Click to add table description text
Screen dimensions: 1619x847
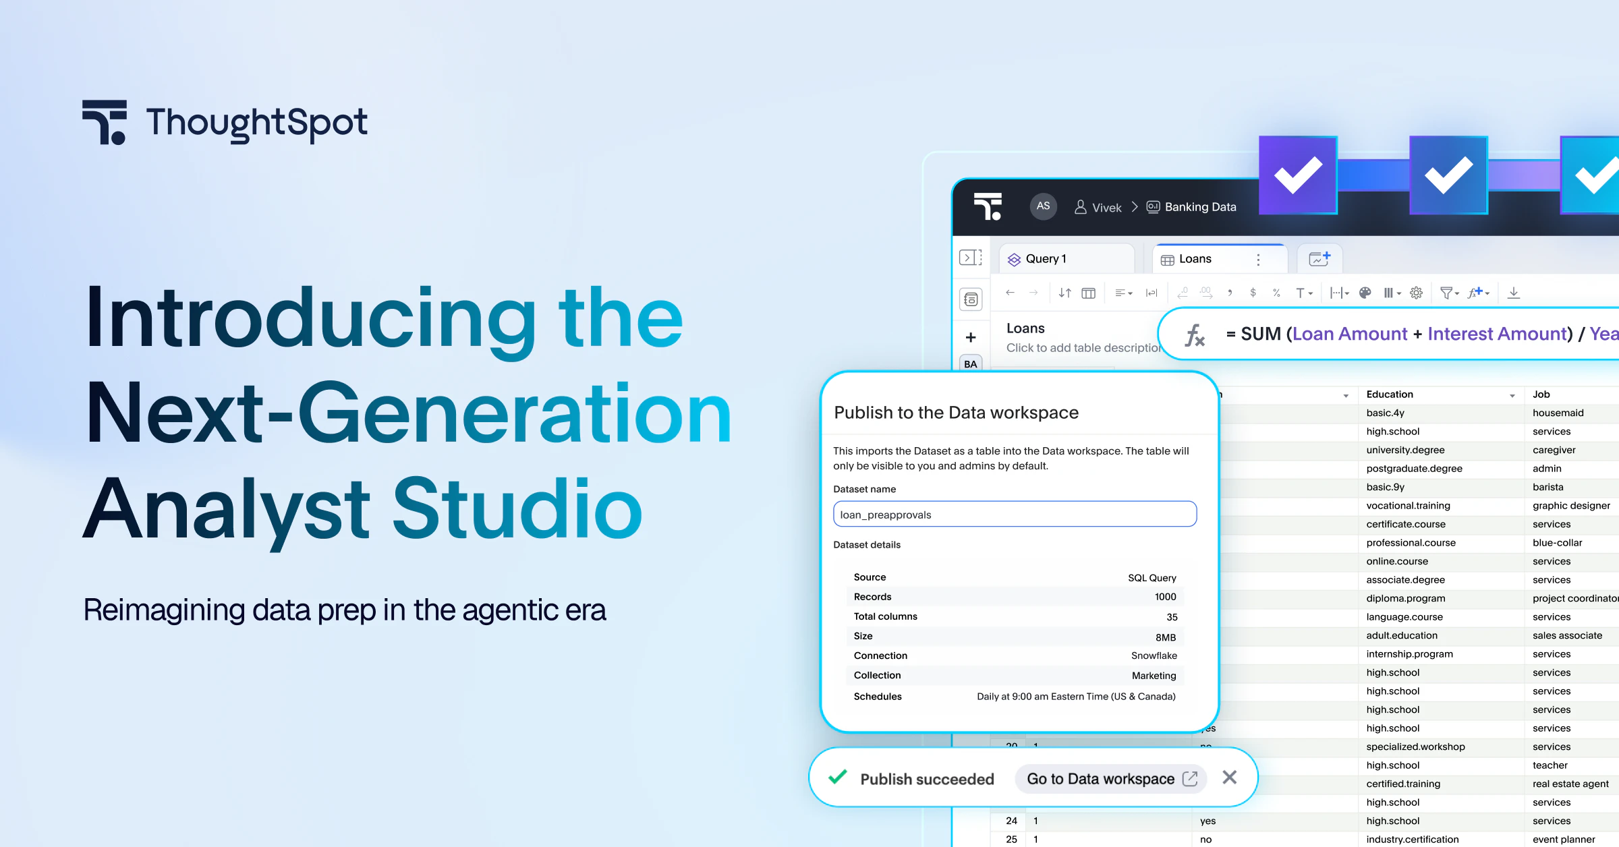point(1083,348)
